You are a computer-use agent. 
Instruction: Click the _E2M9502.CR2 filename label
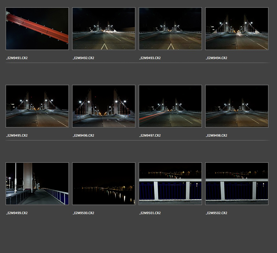pyautogui.click(x=217, y=213)
